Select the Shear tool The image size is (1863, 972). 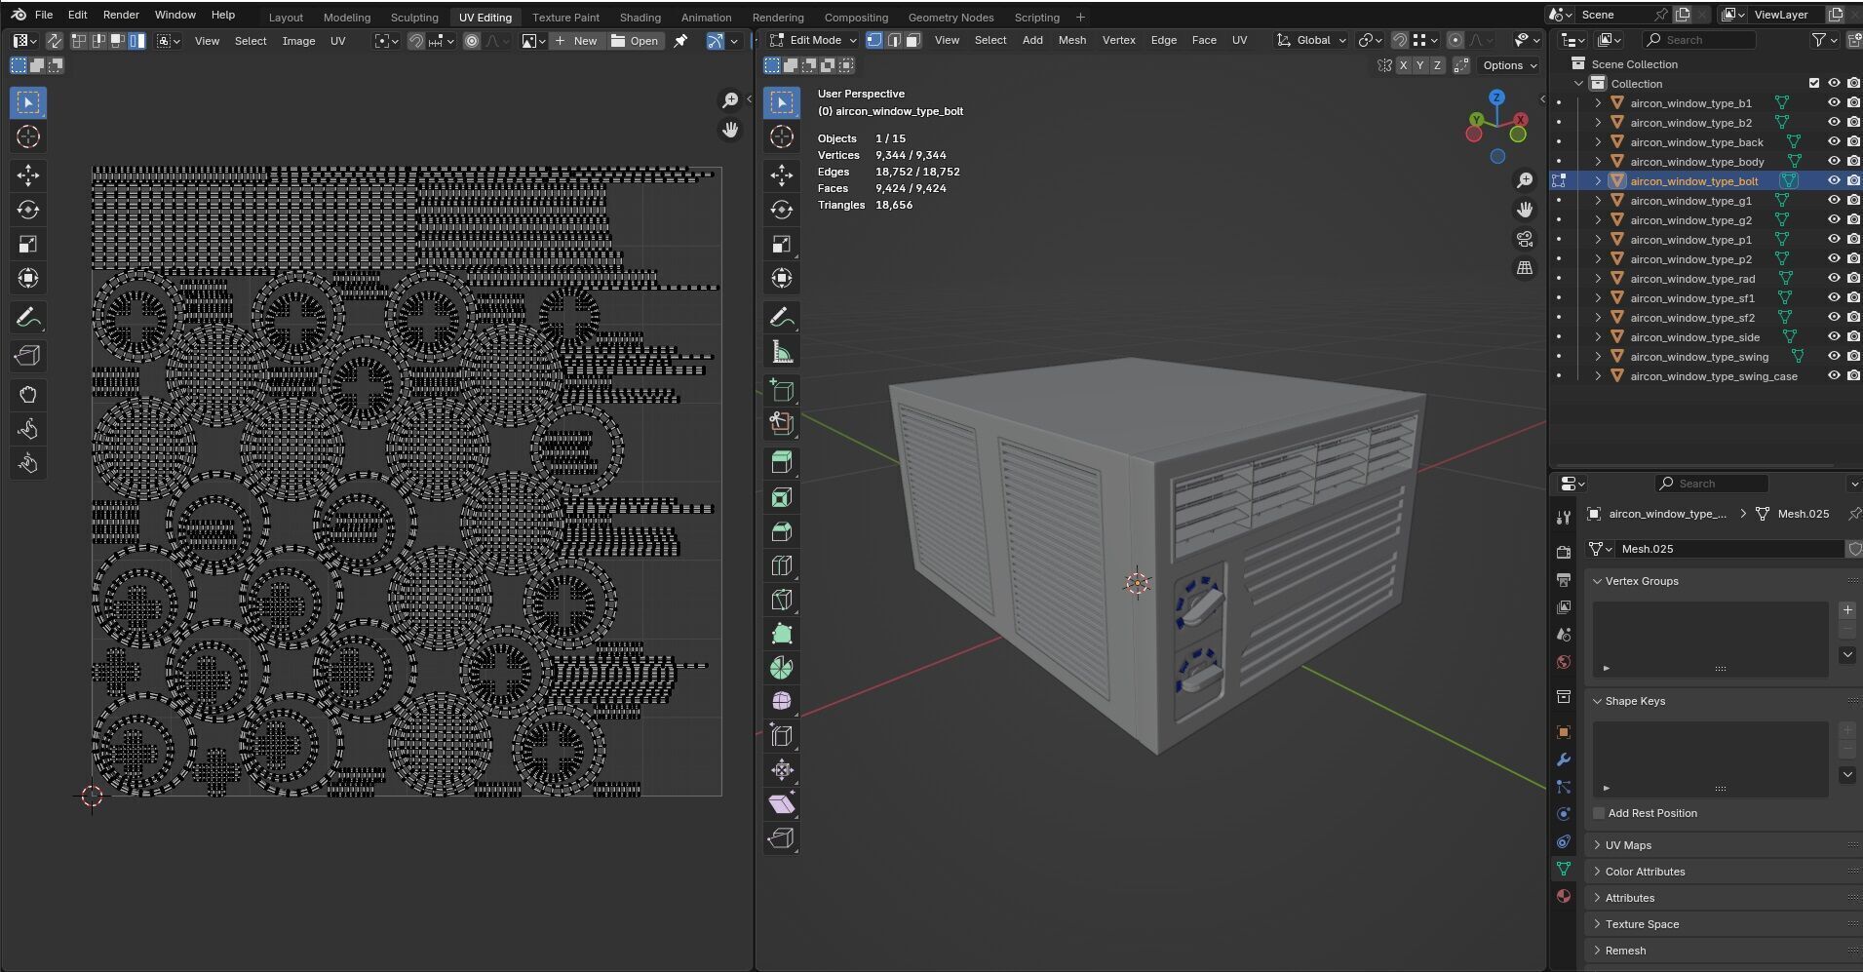tap(782, 804)
